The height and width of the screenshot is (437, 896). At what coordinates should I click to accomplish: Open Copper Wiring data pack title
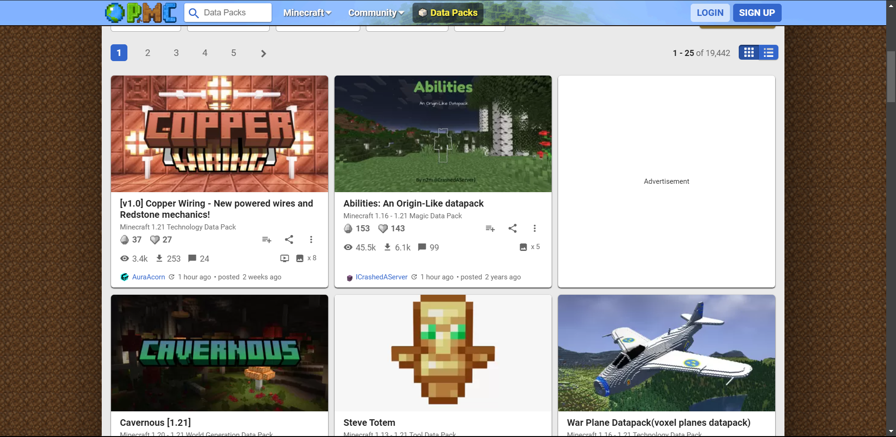click(217, 209)
